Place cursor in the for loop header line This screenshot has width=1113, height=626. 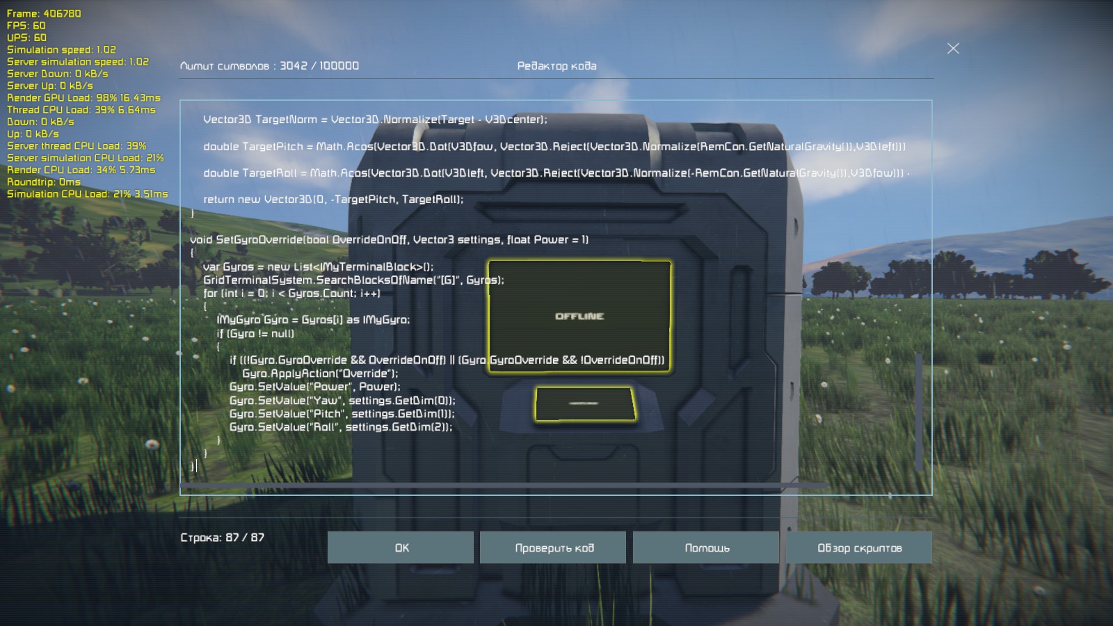coord(291,294)
